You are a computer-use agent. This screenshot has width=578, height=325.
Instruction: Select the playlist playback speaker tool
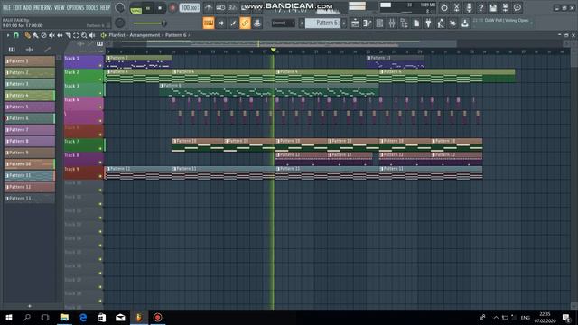(92, 35)
